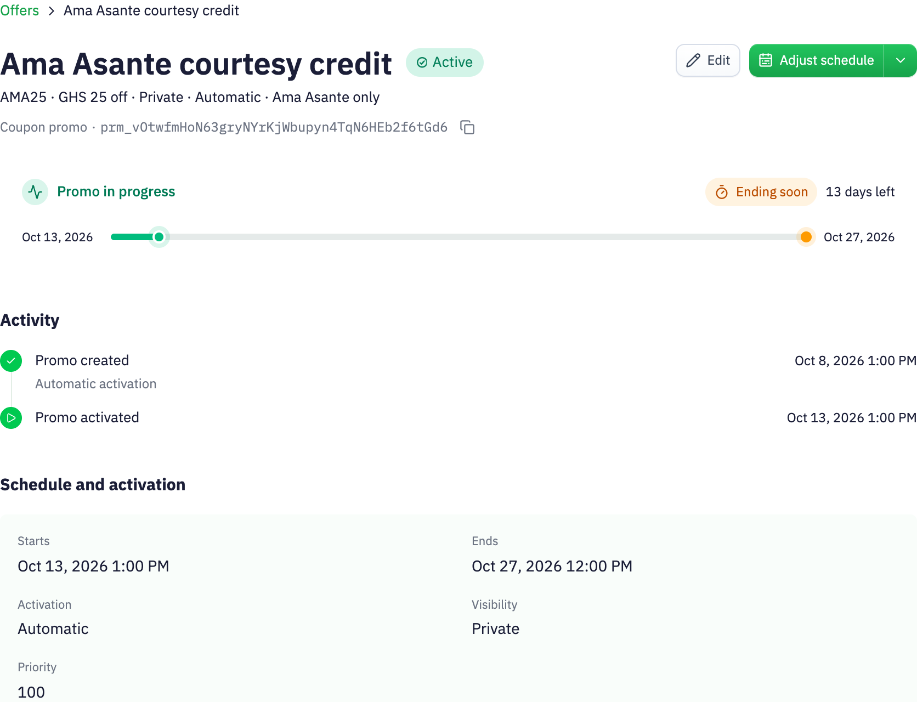Click the "Schedule and activation" heading
Image resolution: width=917 pixels, height=702 pixels.
click(x=93, y=485)
